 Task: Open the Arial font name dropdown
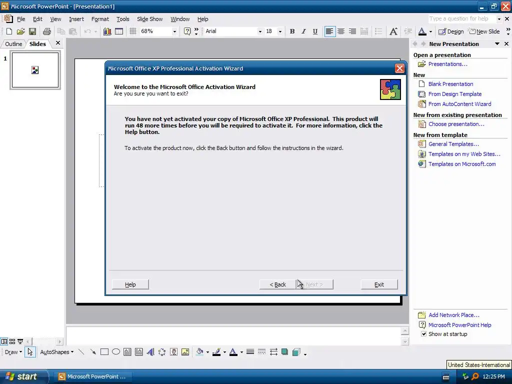click(260, 31)
